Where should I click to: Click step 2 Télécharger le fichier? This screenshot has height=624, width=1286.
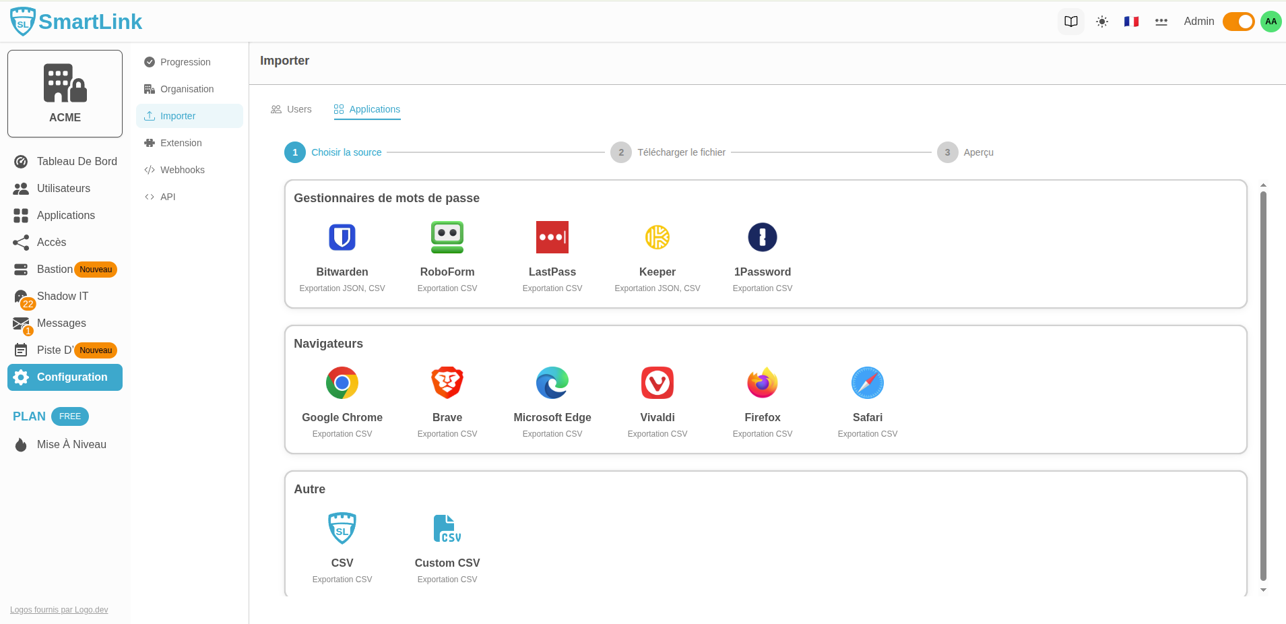(680, 152)
